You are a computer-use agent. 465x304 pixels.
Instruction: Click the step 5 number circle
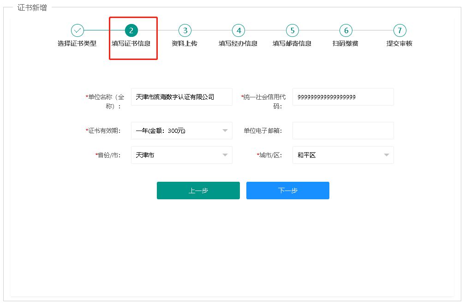pos(292,30)
